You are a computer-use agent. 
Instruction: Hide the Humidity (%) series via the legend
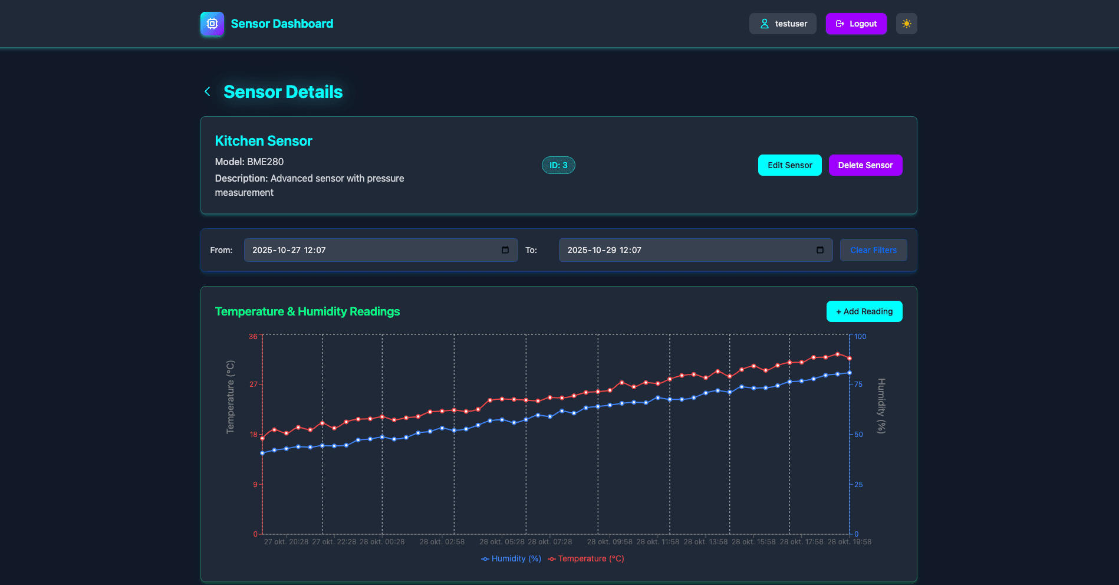516,558
